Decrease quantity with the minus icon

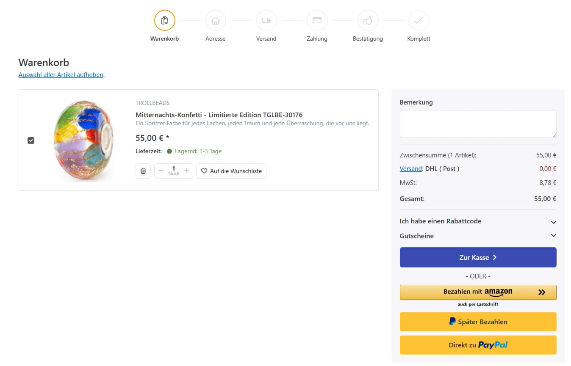[161, 171]
